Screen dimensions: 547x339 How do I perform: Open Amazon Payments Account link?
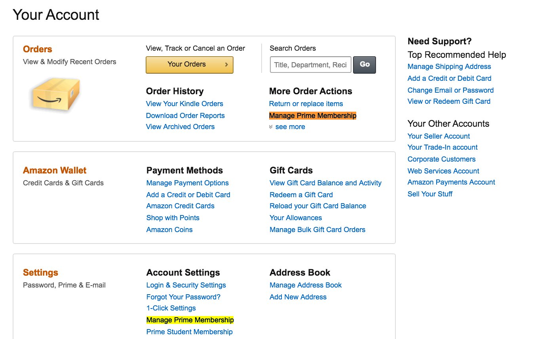(451, 182)
